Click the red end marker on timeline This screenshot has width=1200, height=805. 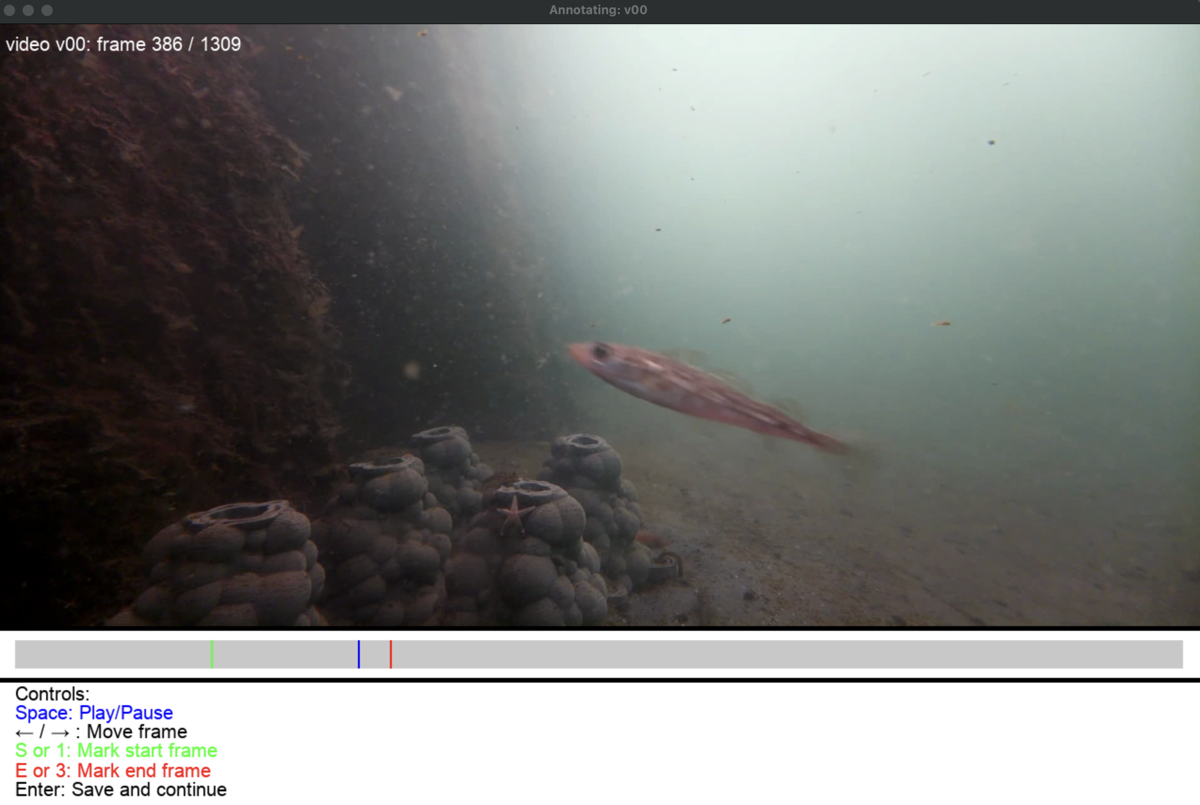391,654
